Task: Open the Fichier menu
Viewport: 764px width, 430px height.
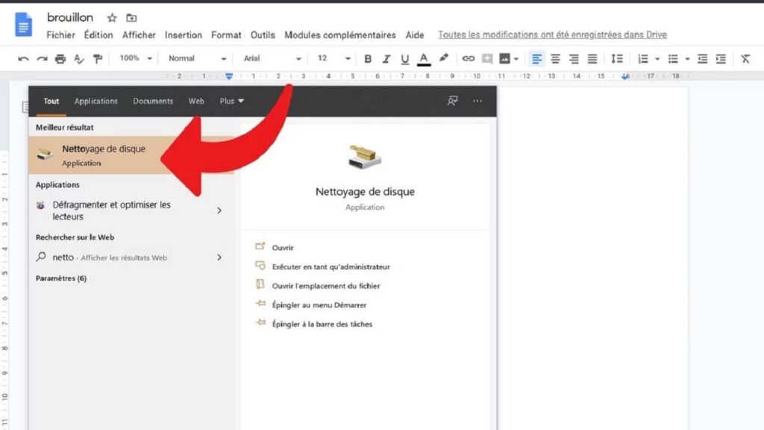Action: 60,35
